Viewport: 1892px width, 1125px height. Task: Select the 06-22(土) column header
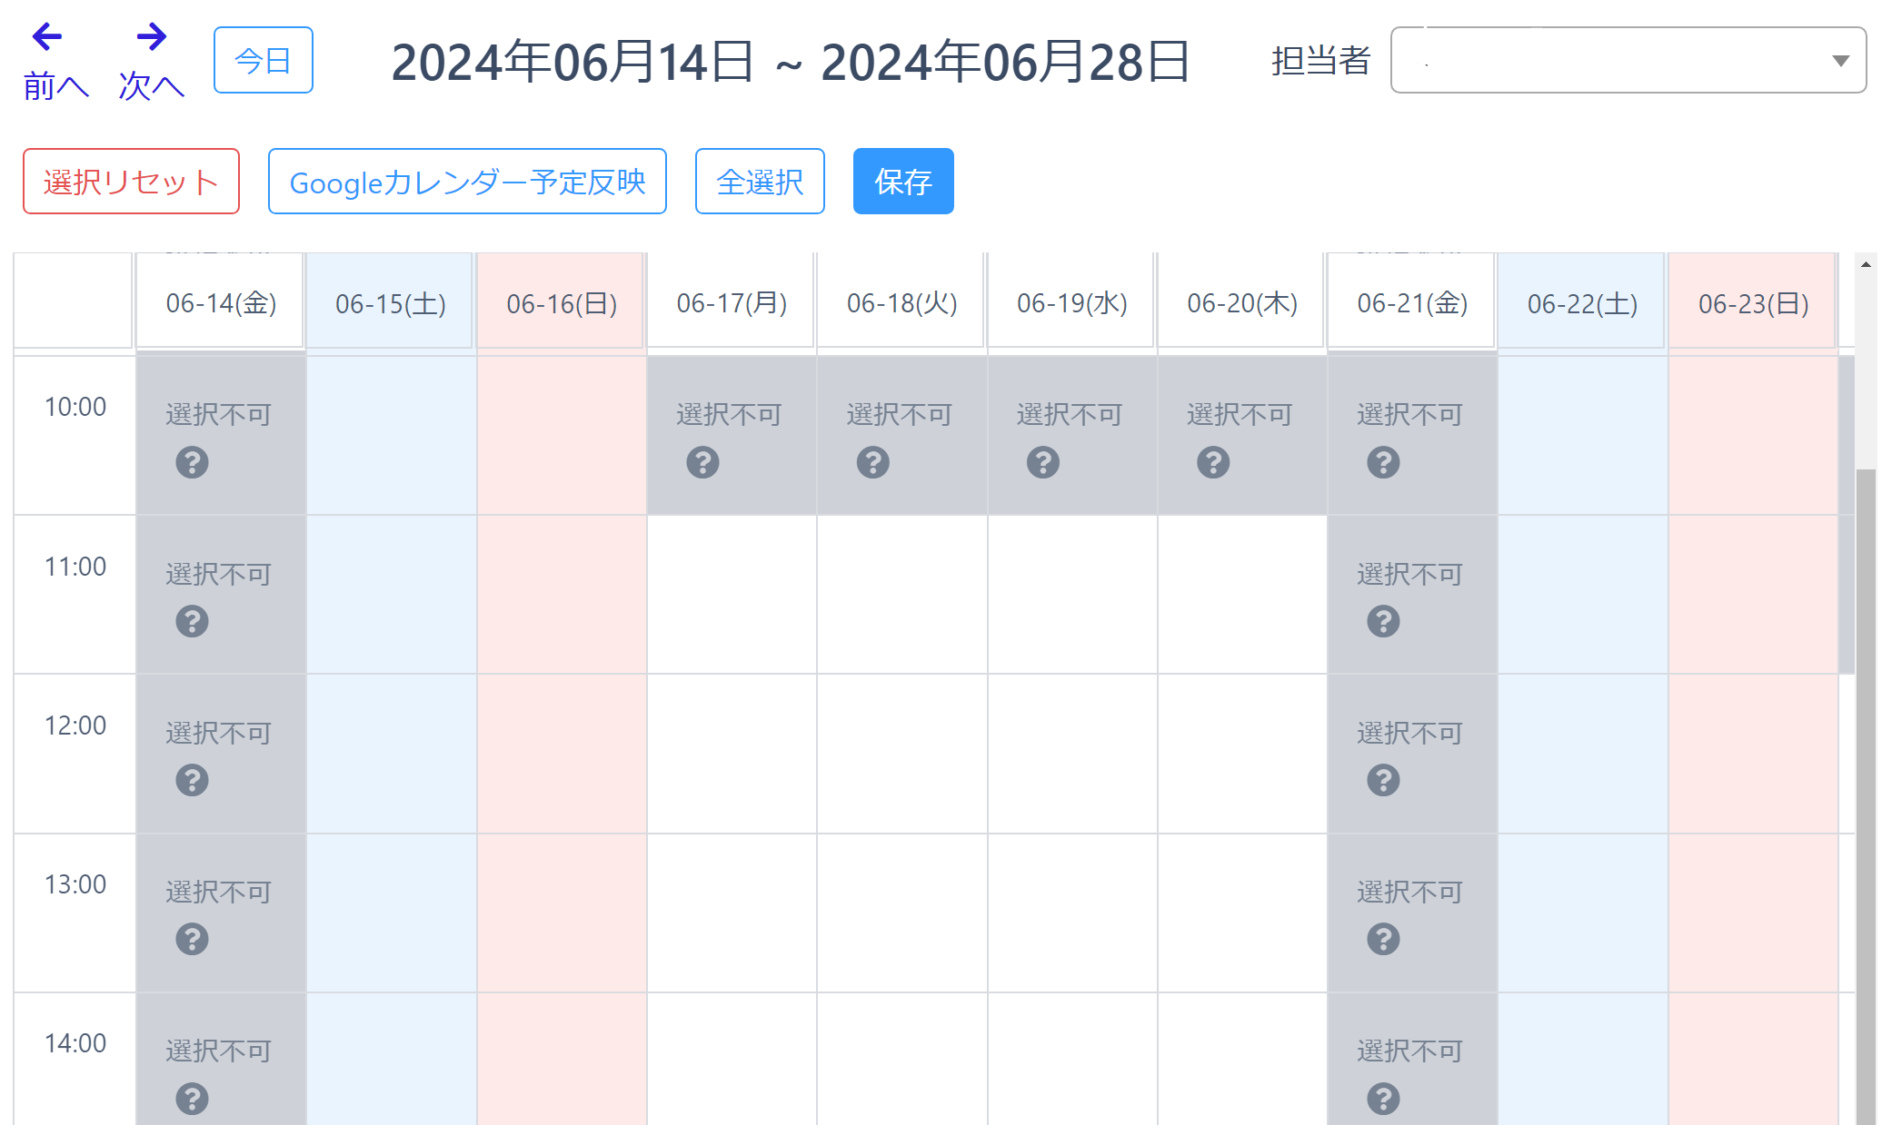pyautogui.click(x=1582, y=303)
